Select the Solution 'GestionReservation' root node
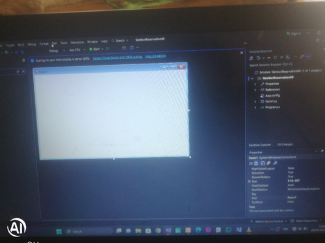 click(x=287, y=71)
